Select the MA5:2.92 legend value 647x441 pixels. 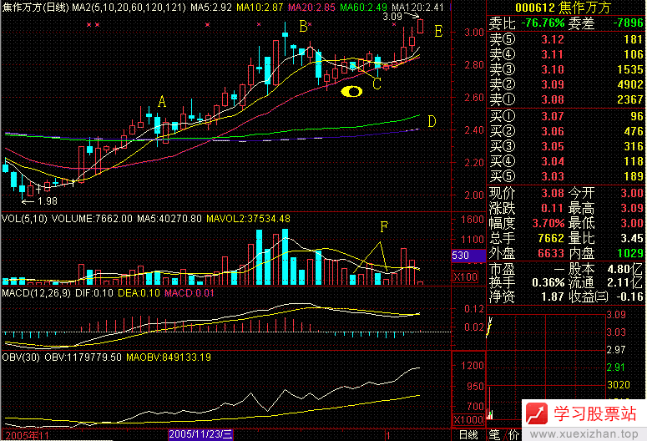point(212,7)
